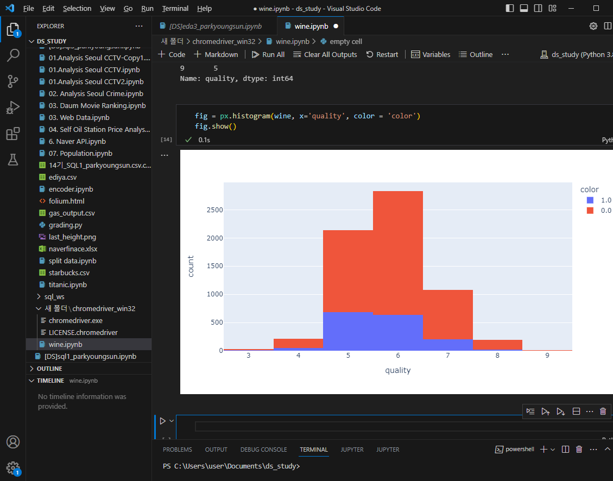
Task: Add a Code cell
Action: [172, 54]
